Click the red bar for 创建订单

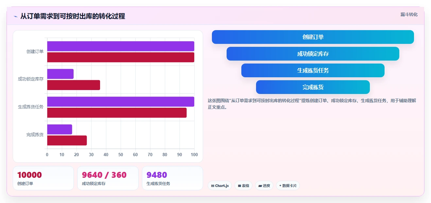[121, 57]
